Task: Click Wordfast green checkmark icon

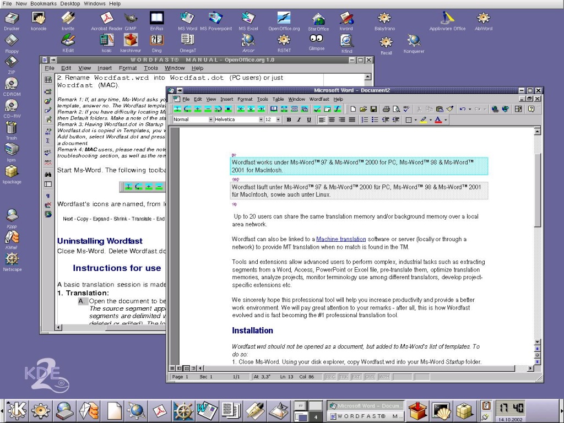Action: (317, 109)
